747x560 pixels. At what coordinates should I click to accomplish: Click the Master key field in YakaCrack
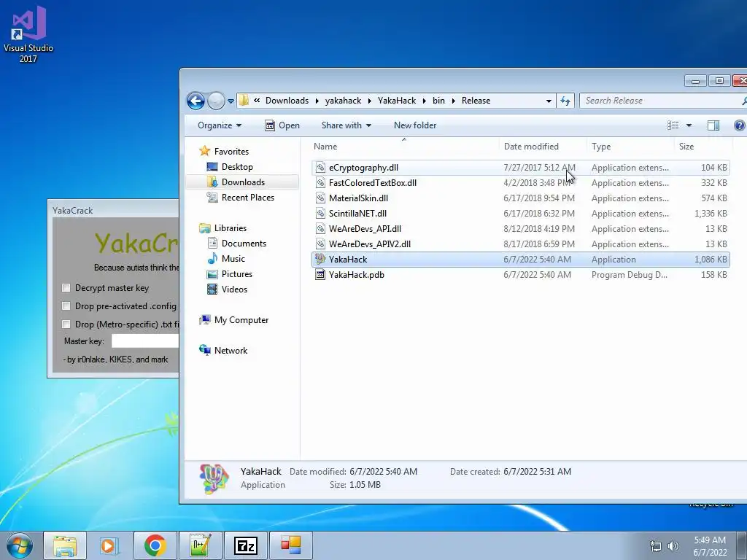(145, 341)
